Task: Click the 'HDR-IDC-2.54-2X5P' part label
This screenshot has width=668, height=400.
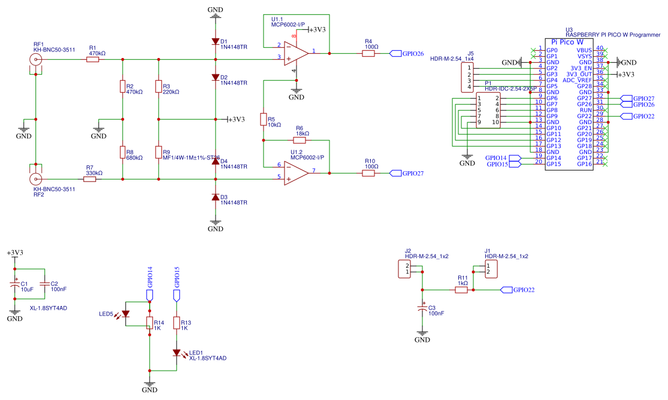Action: click(x=510, y=89)
